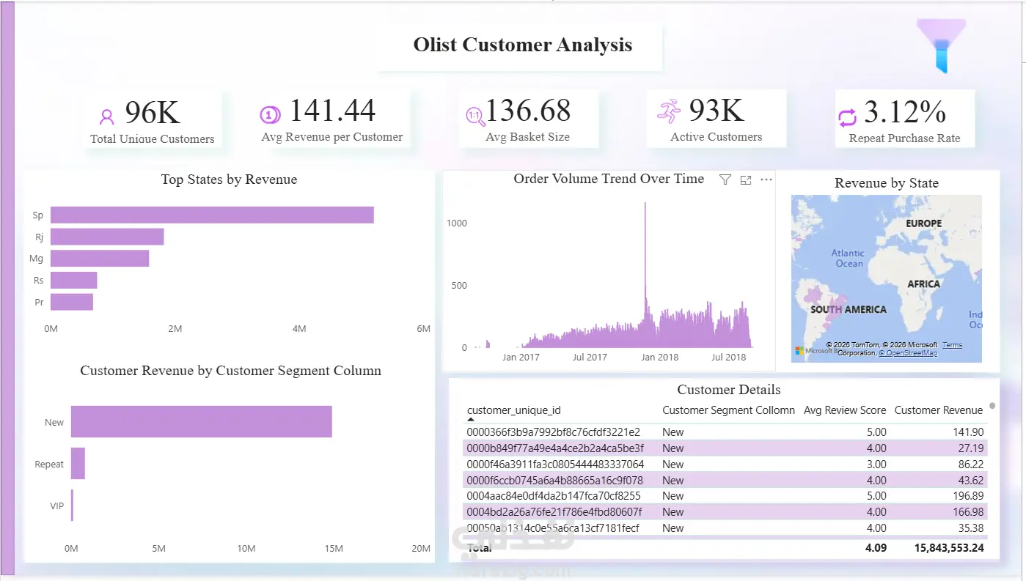
Task: Sort table by Avg Review Score header
Action: coord(845,410)
